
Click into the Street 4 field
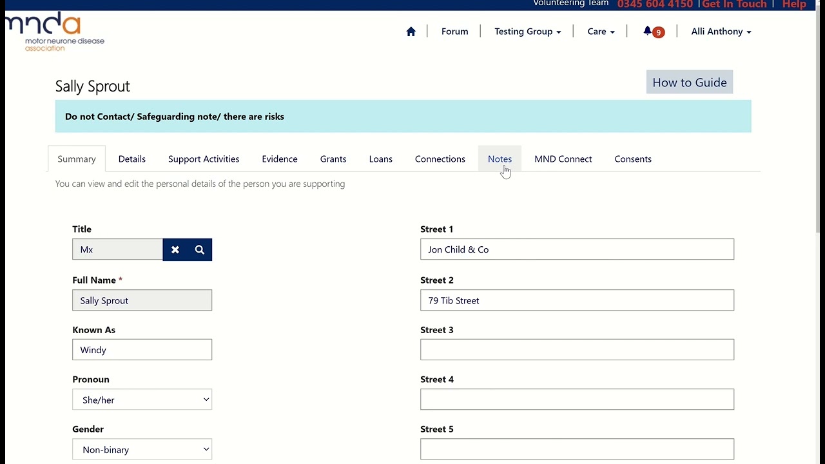[577, 400]
